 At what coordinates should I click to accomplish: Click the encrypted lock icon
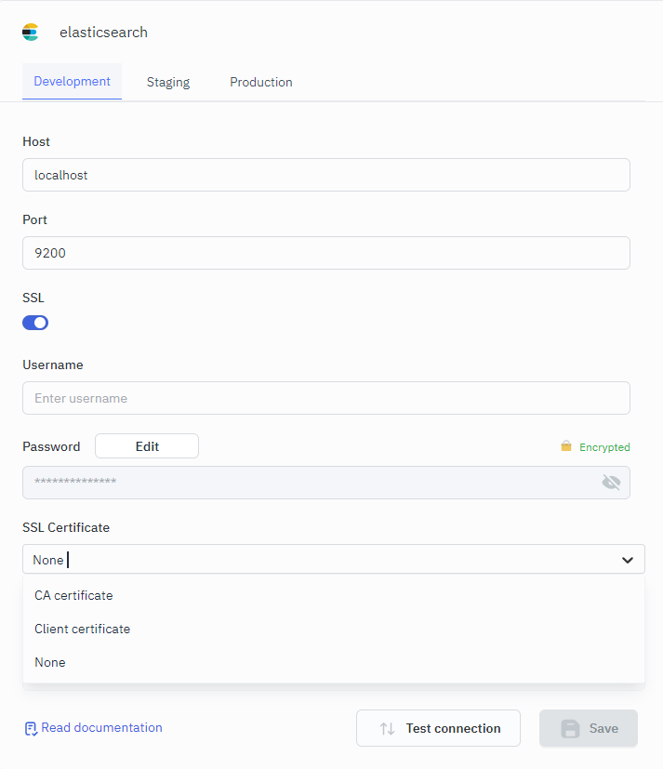coord(566,446)
